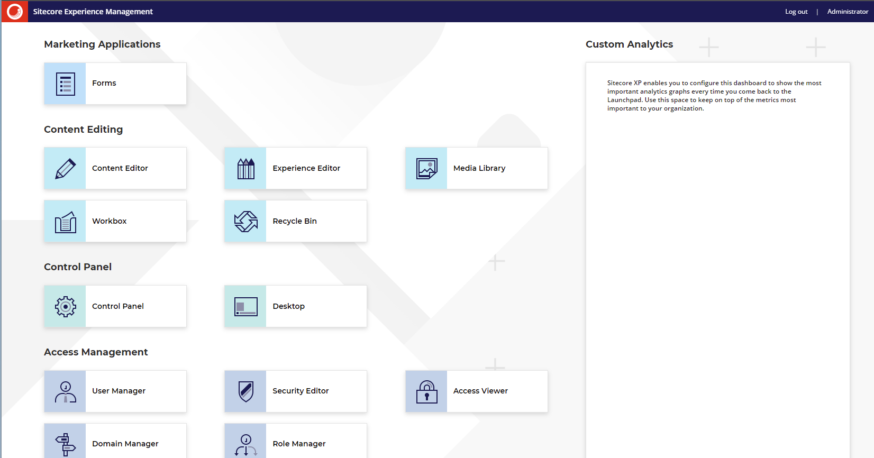Image resolution: width=874 pixels, height=458 pixels.
Task: Click the Experience Editor label
Action: (306, 168)
